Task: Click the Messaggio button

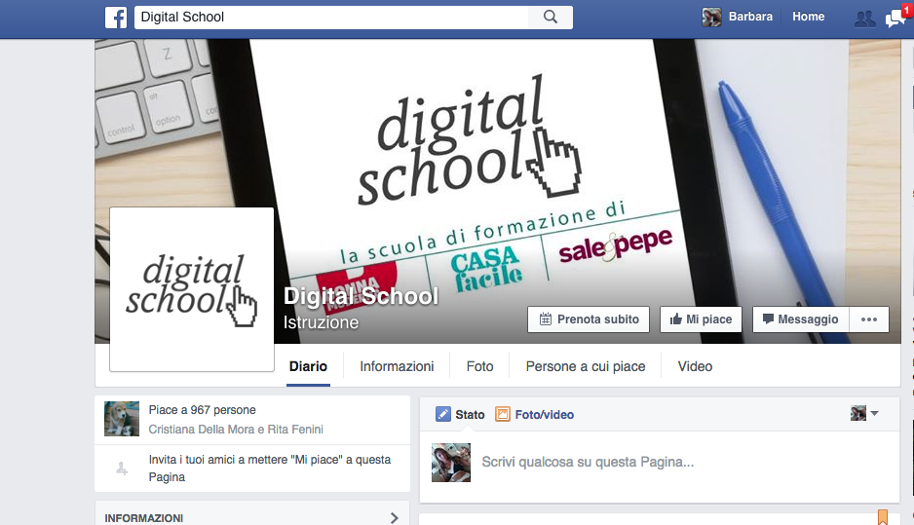Action: pos(799,319)
